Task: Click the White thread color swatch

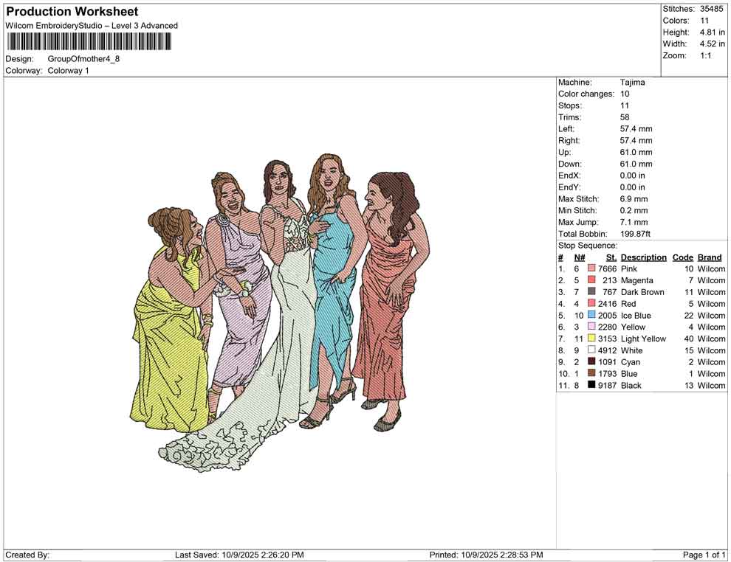Action: [591, 350]
